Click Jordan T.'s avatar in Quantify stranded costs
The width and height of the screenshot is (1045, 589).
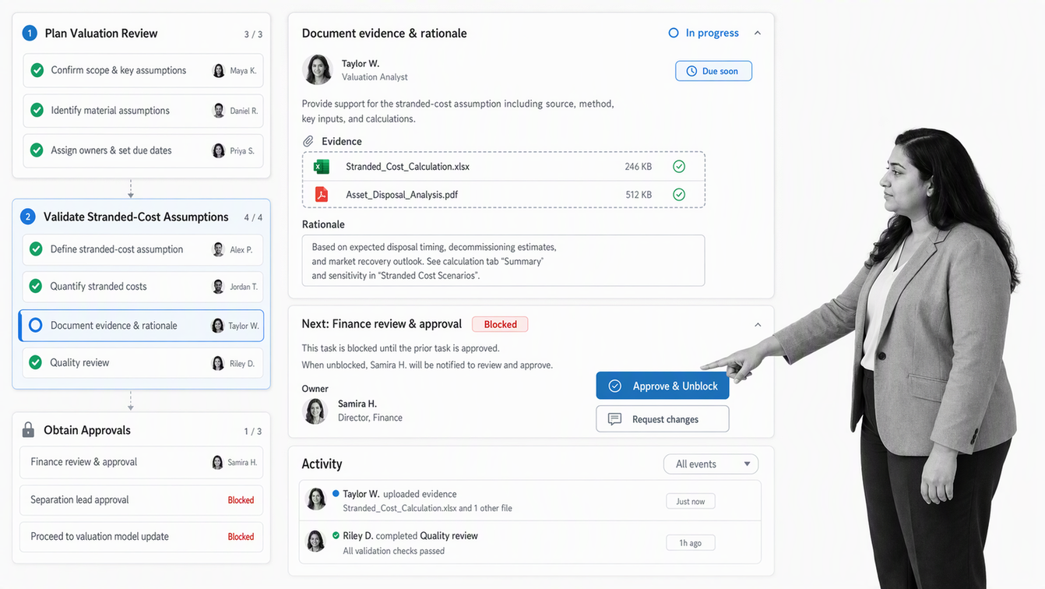219,287
